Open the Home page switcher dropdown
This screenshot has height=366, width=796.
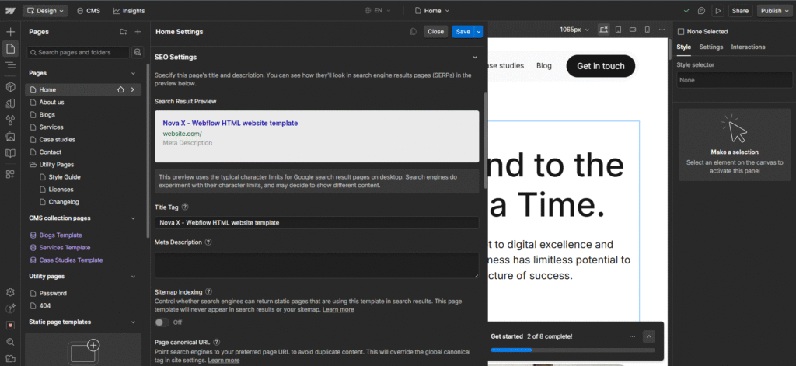click(432, 11)
